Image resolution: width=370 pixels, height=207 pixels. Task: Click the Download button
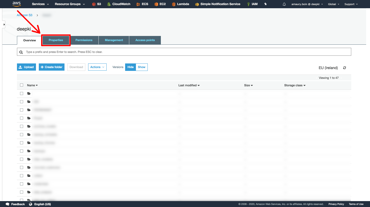(x=76, y=67)
